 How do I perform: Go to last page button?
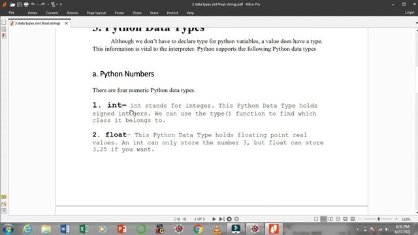coord(221,219)
